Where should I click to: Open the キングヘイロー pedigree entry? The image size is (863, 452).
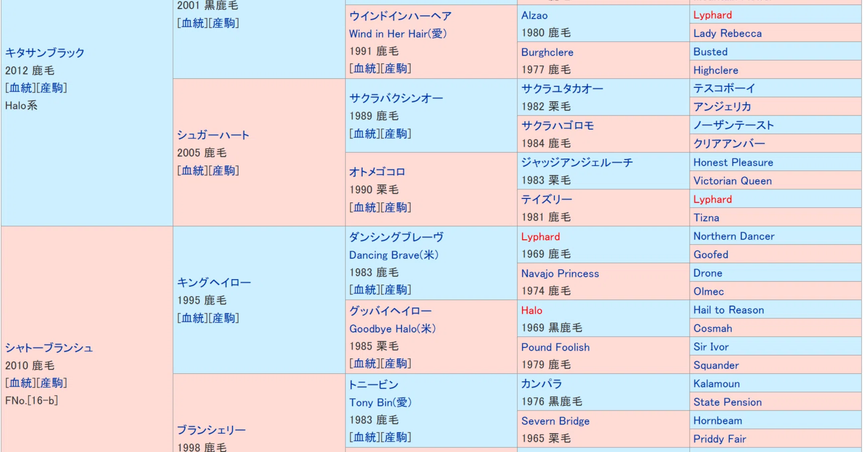click(214, 283)
